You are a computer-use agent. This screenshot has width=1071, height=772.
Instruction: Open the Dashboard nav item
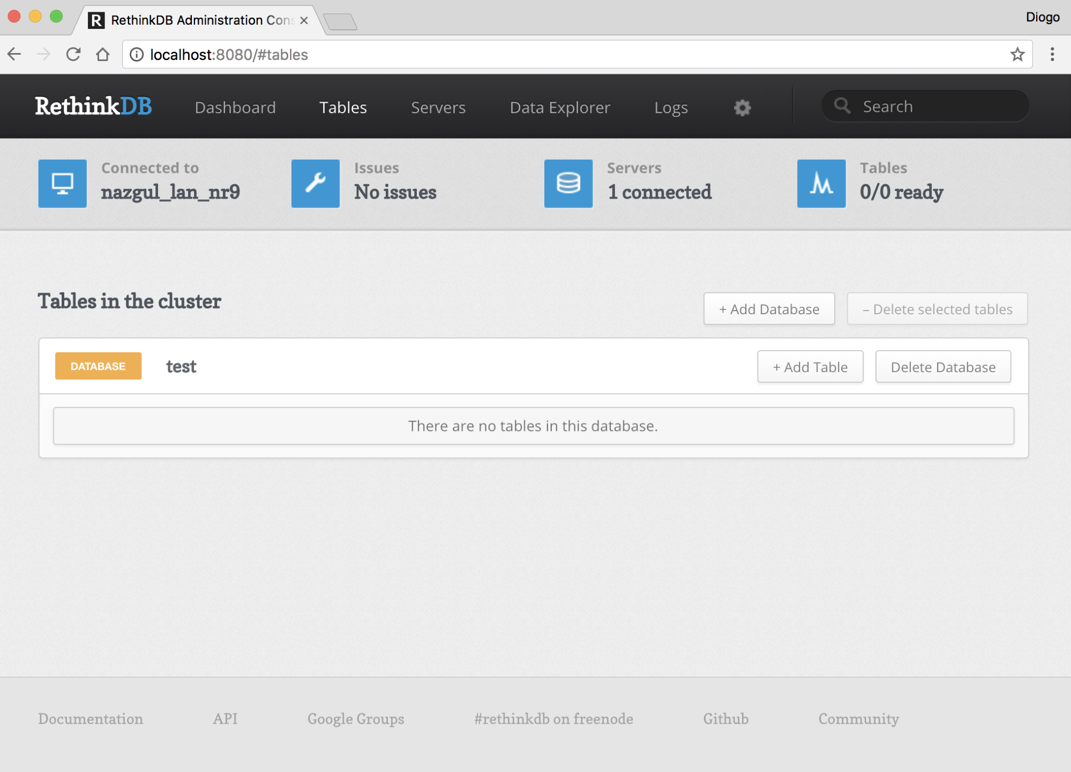(235, 108)
